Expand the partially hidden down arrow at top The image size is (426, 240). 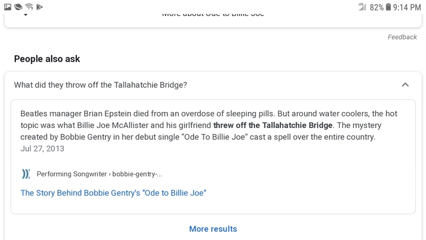[x=25, y=15]
